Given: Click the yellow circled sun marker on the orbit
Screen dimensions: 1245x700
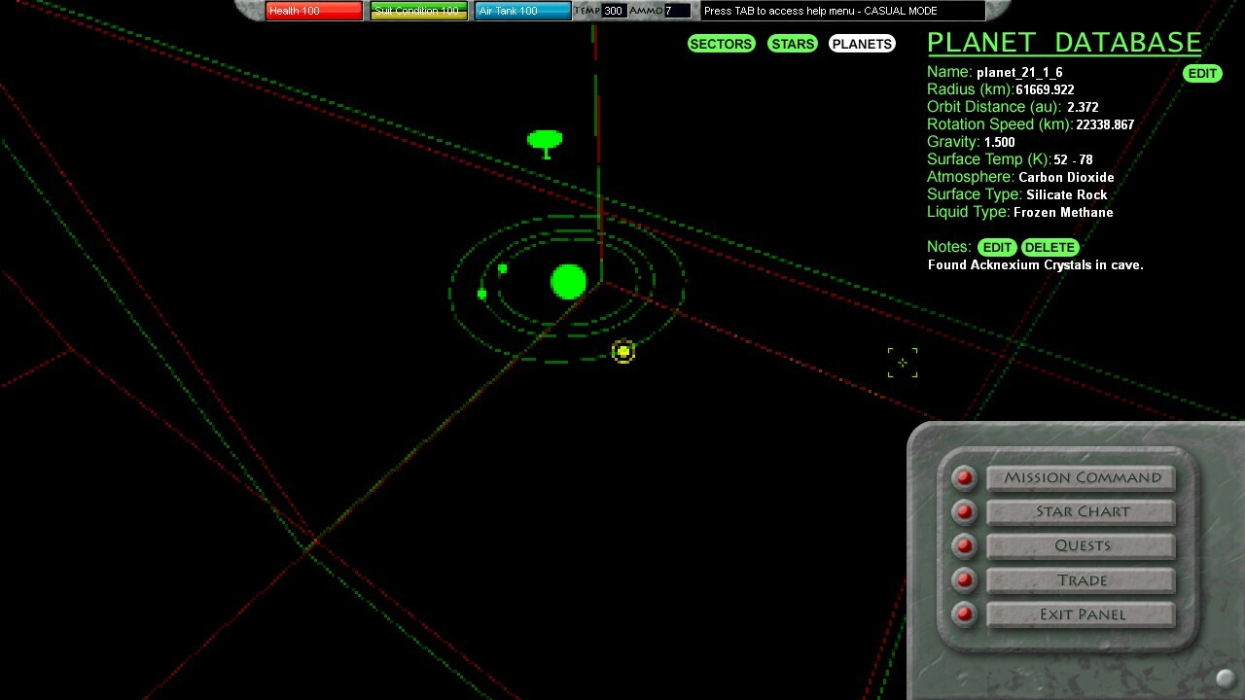Looking at the screenshot, I should tap(623, 352).
